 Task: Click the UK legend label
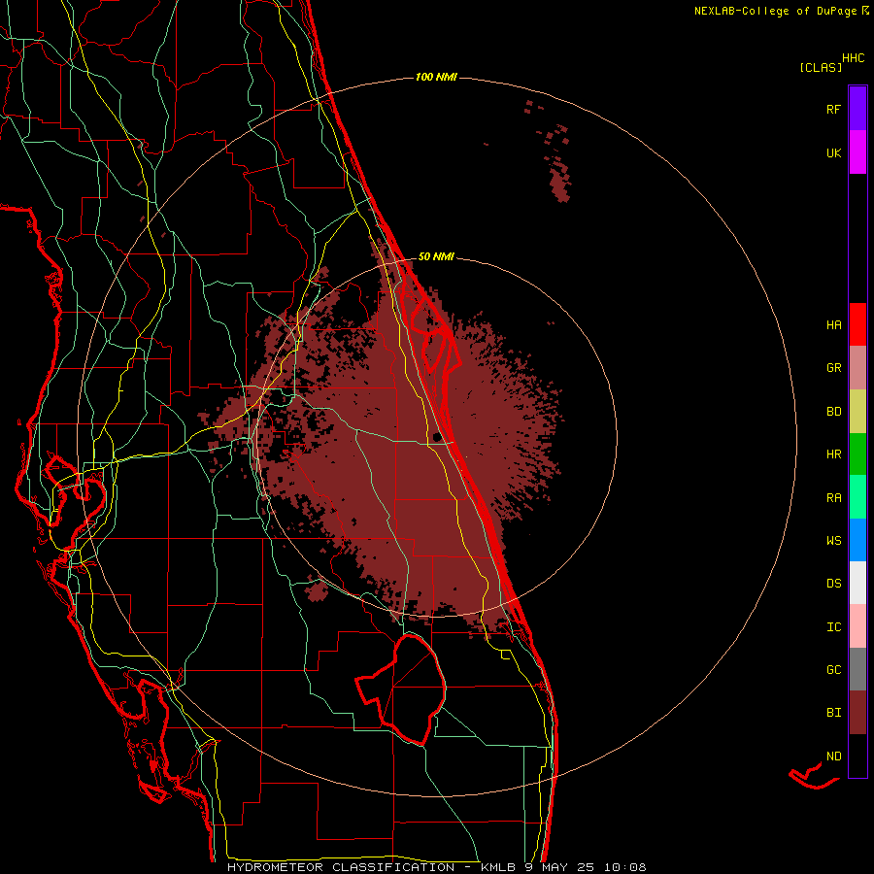(833, 152)
